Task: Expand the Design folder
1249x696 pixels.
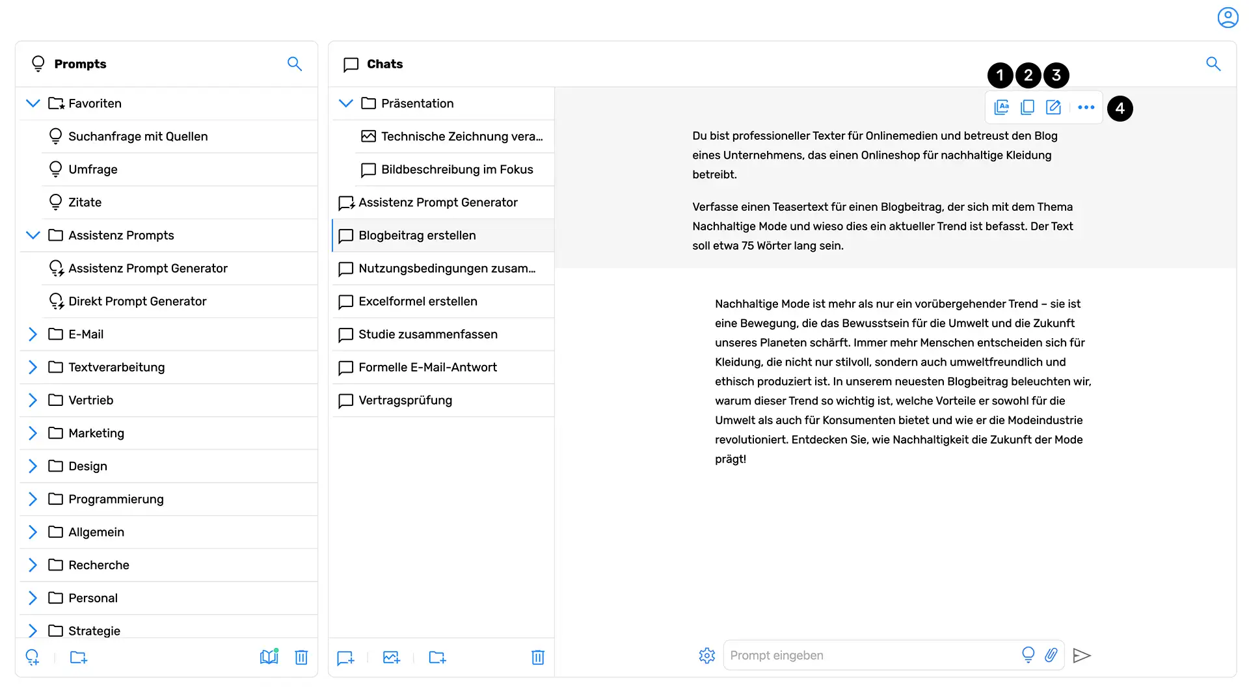Action: point(33,466)
